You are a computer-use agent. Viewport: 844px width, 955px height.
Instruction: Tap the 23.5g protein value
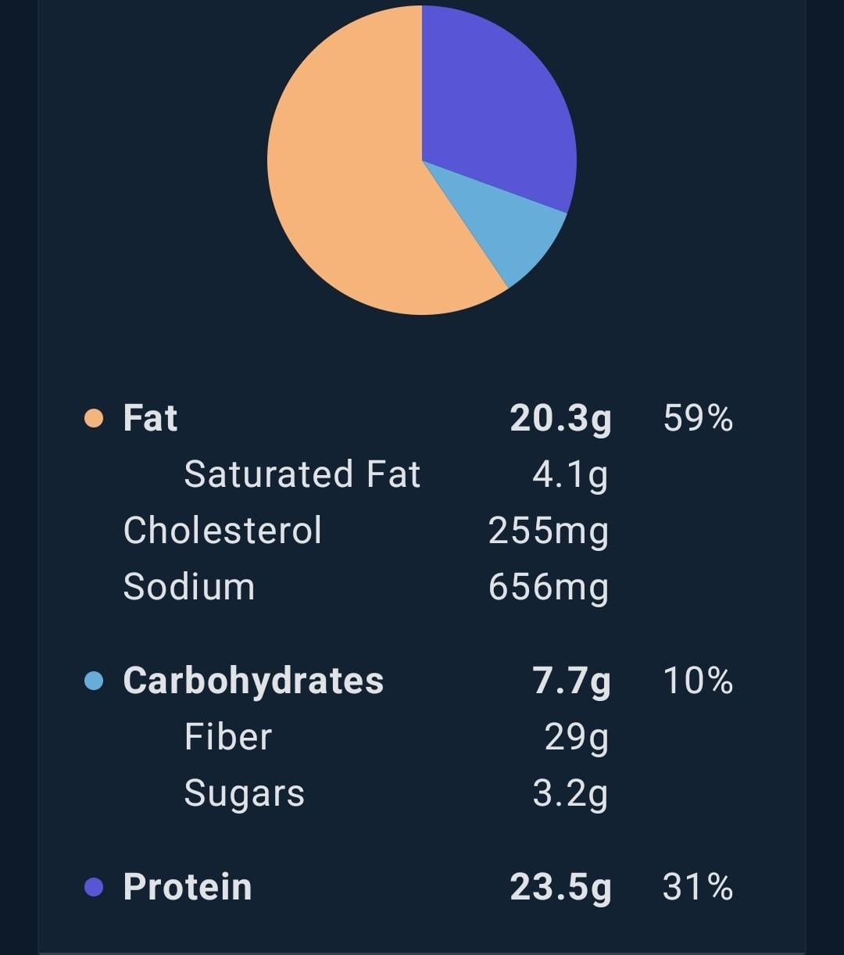(x=560, y=888)
